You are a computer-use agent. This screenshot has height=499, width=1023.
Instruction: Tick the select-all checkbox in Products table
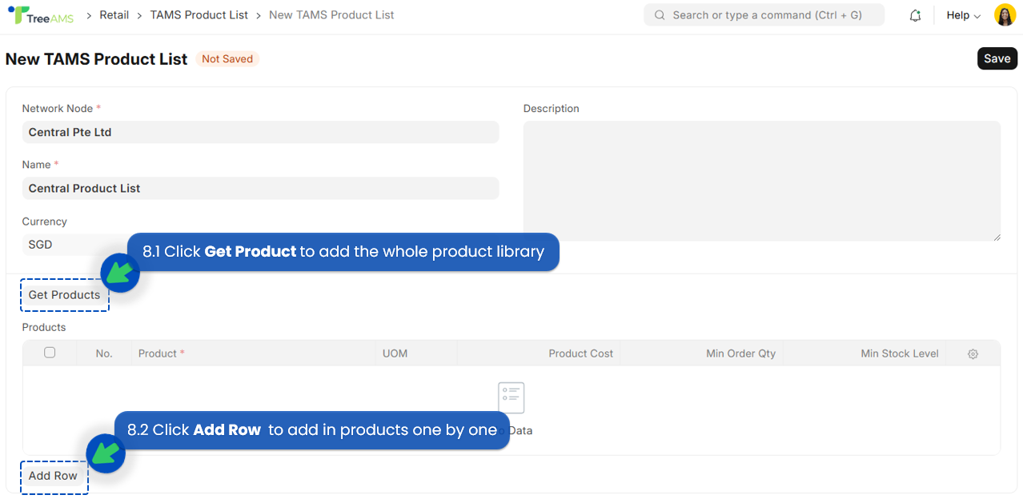coord(50,353)
